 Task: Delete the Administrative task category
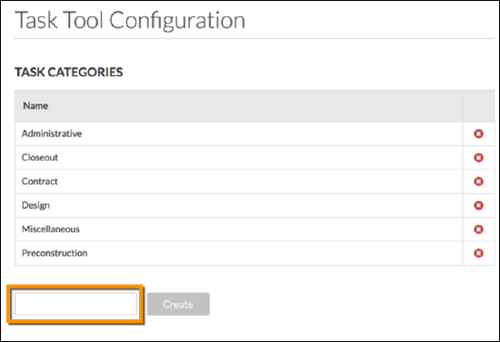[x=478, y=133]
